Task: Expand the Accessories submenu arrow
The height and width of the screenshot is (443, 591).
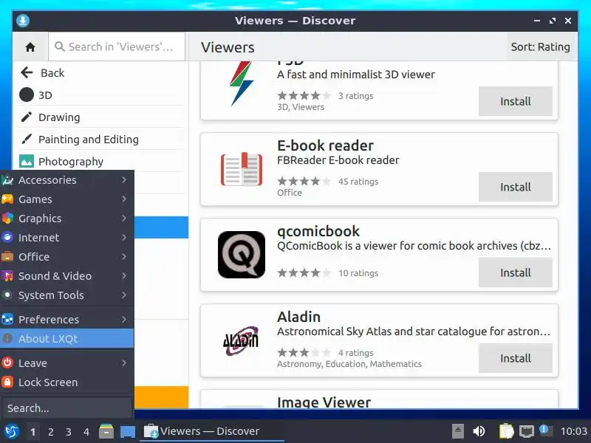Action: pyautogui.click(x=124, y=179)
